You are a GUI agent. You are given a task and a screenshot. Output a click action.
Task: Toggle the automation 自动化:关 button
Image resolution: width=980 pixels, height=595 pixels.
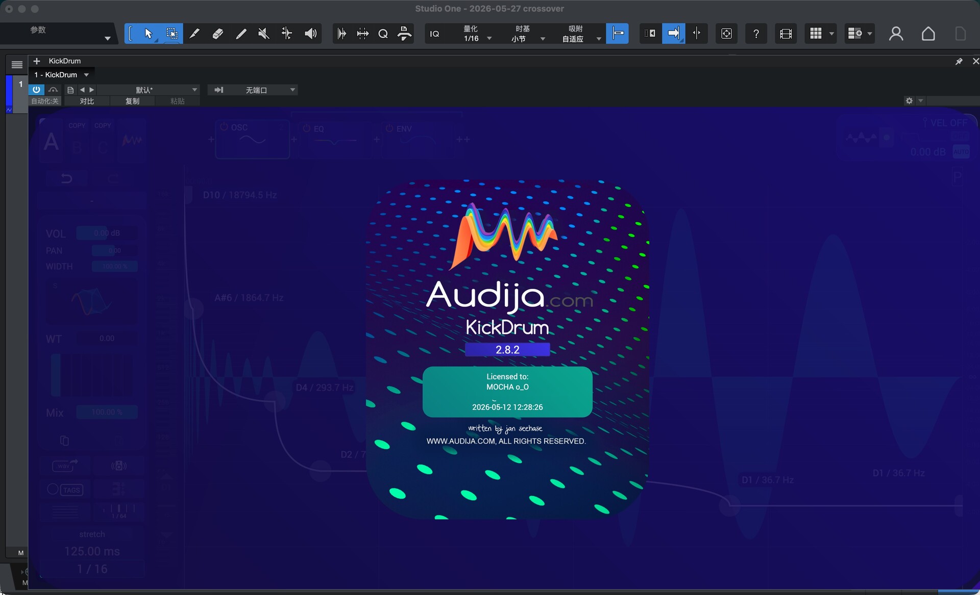[45, 101]
